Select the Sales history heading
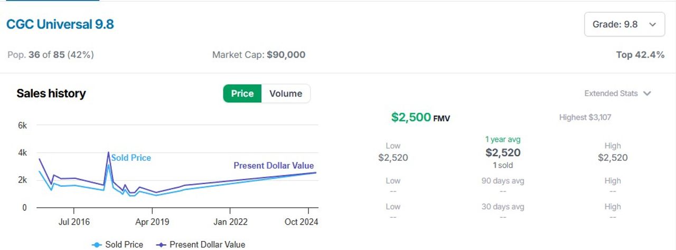The width and height of the screenshot is (676, 250). pyautogui.click(x=51, y=93)
